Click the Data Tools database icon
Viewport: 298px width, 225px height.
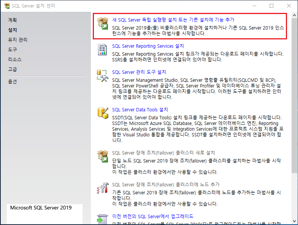click(x=103, y=113)
